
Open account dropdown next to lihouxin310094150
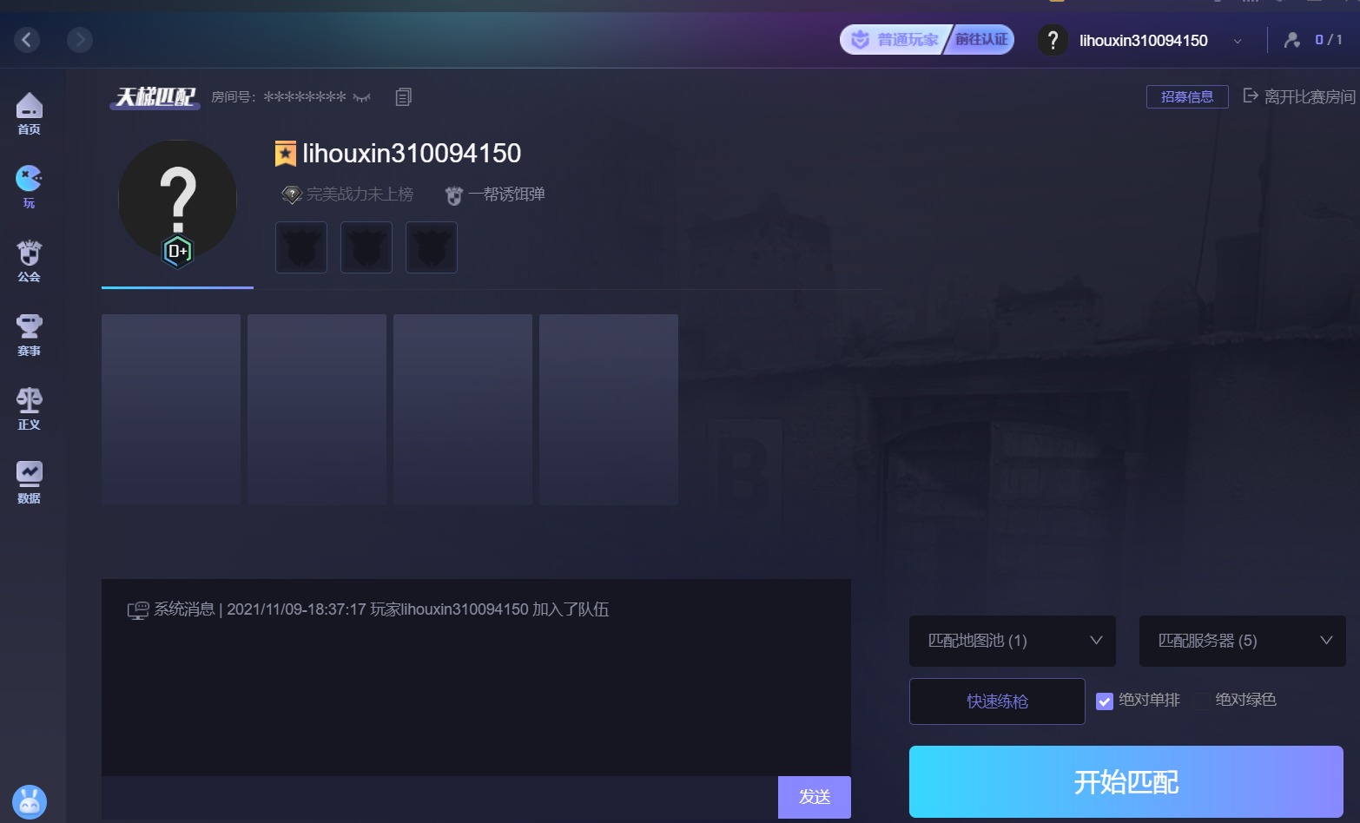tap(1238, 41)
